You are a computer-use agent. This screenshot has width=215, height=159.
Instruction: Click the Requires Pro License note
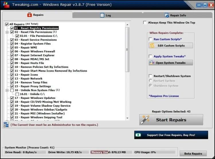point(164,96)
